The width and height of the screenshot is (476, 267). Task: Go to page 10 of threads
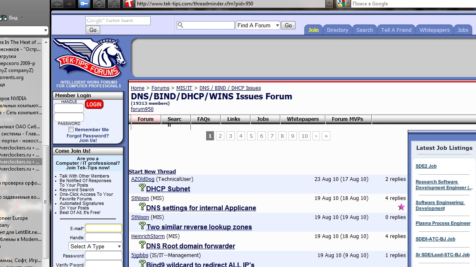click(x=305, y=136)
